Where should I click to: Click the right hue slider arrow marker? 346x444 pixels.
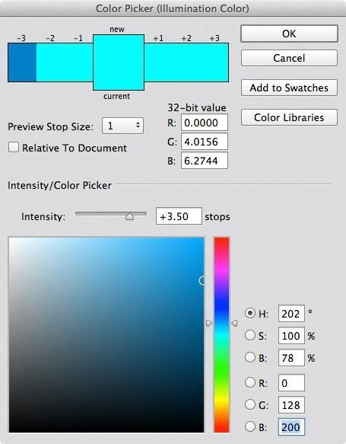pyautogui.click(x=234, y=323)
